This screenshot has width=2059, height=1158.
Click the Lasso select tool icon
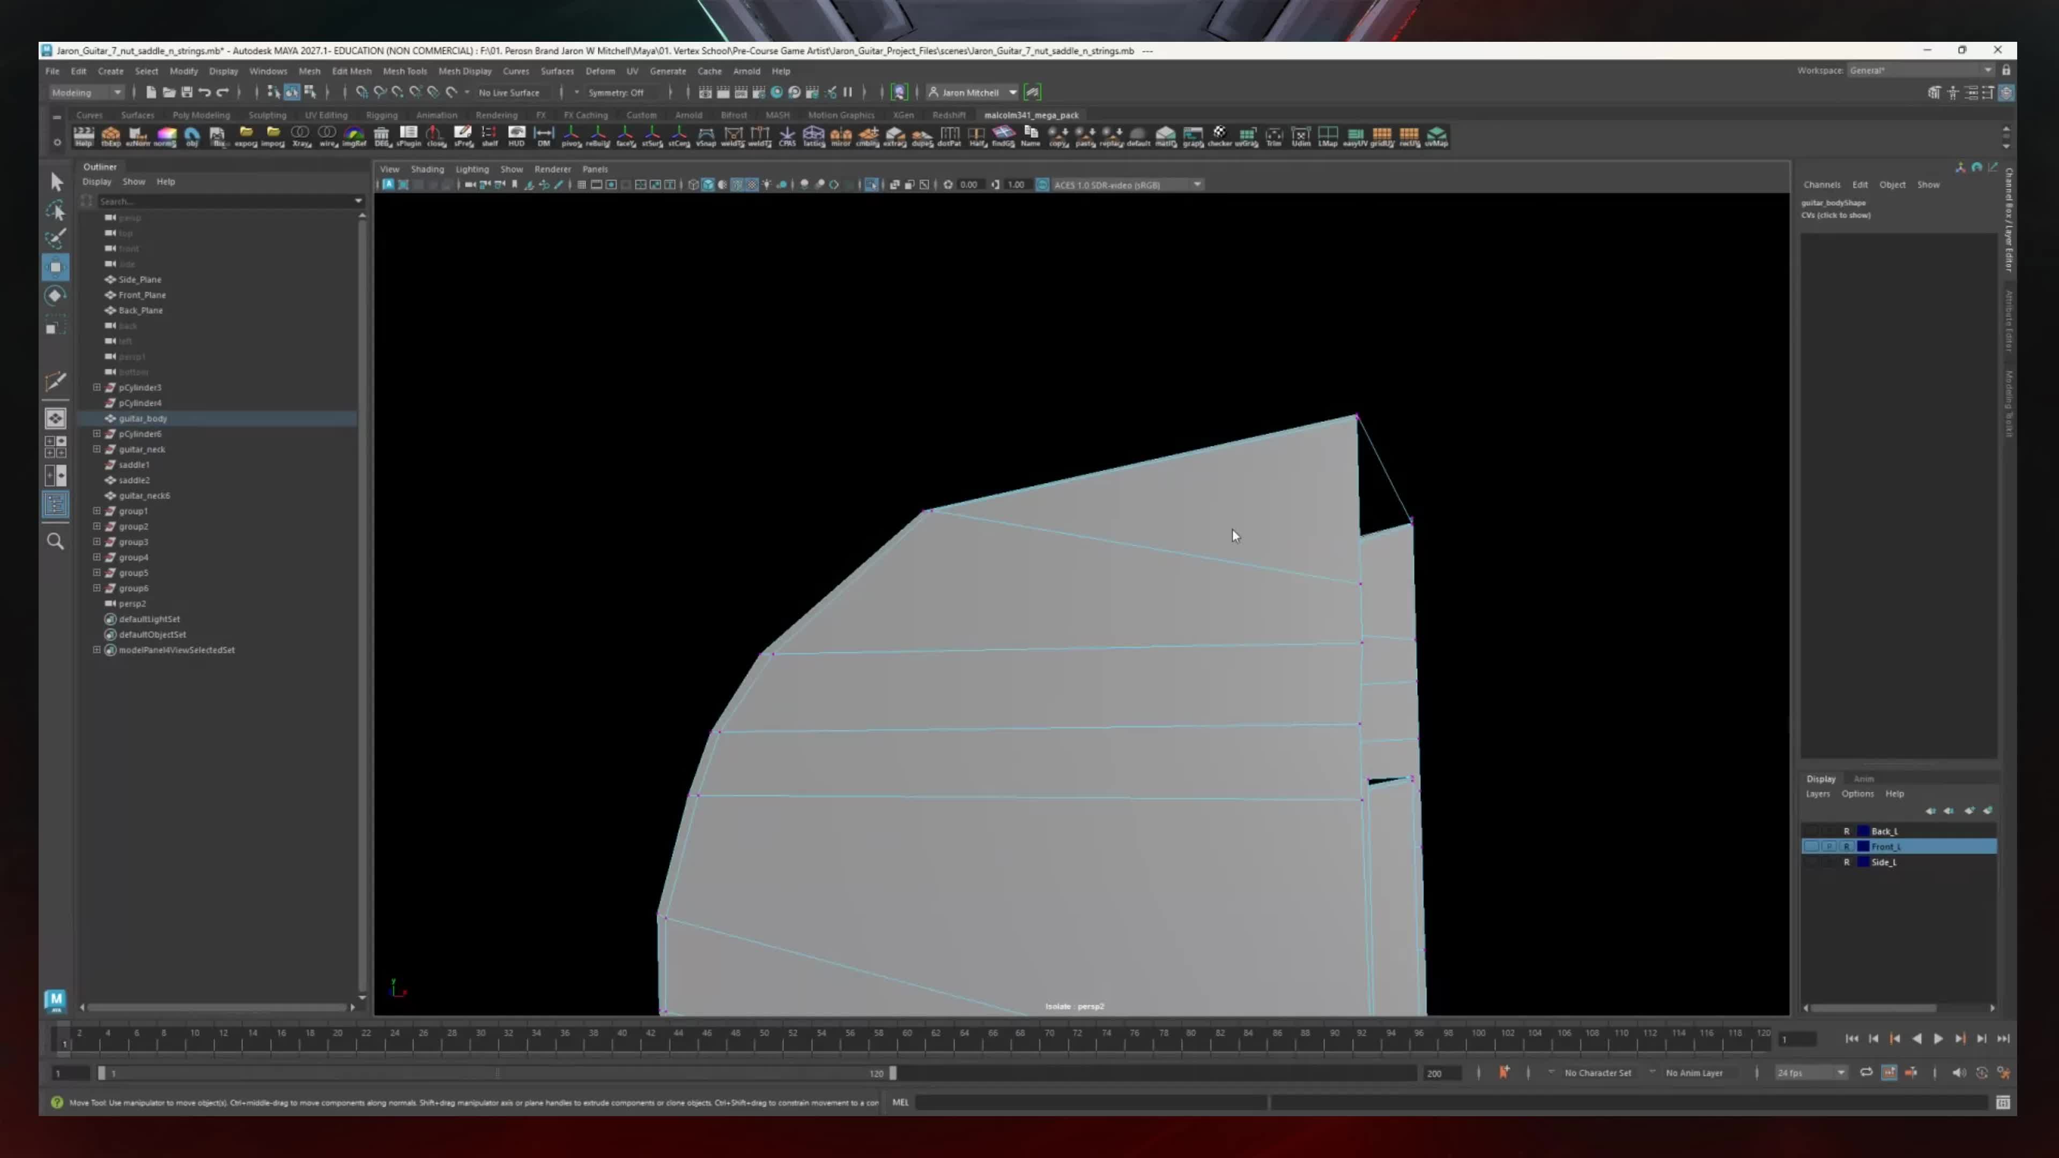(55, 211)
